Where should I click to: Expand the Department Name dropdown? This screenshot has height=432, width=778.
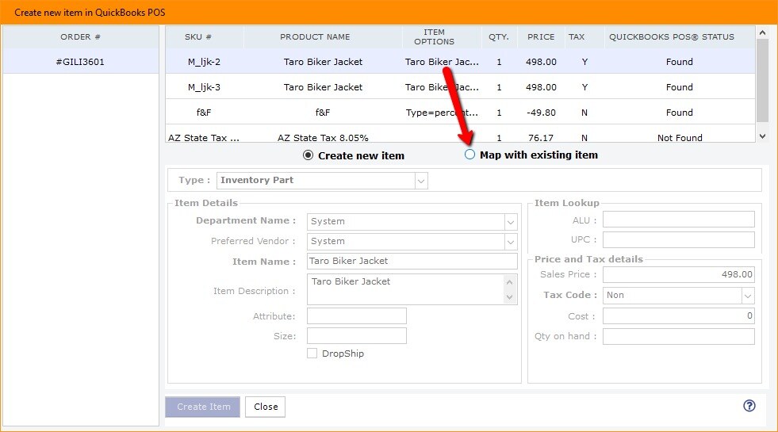511,222
